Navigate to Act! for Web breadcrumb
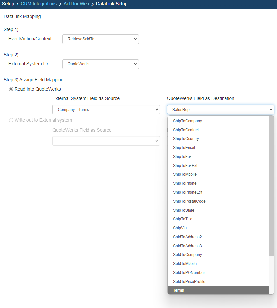Image resolution: width=277 pixels, height=308 pixels. tap(76, 4)
